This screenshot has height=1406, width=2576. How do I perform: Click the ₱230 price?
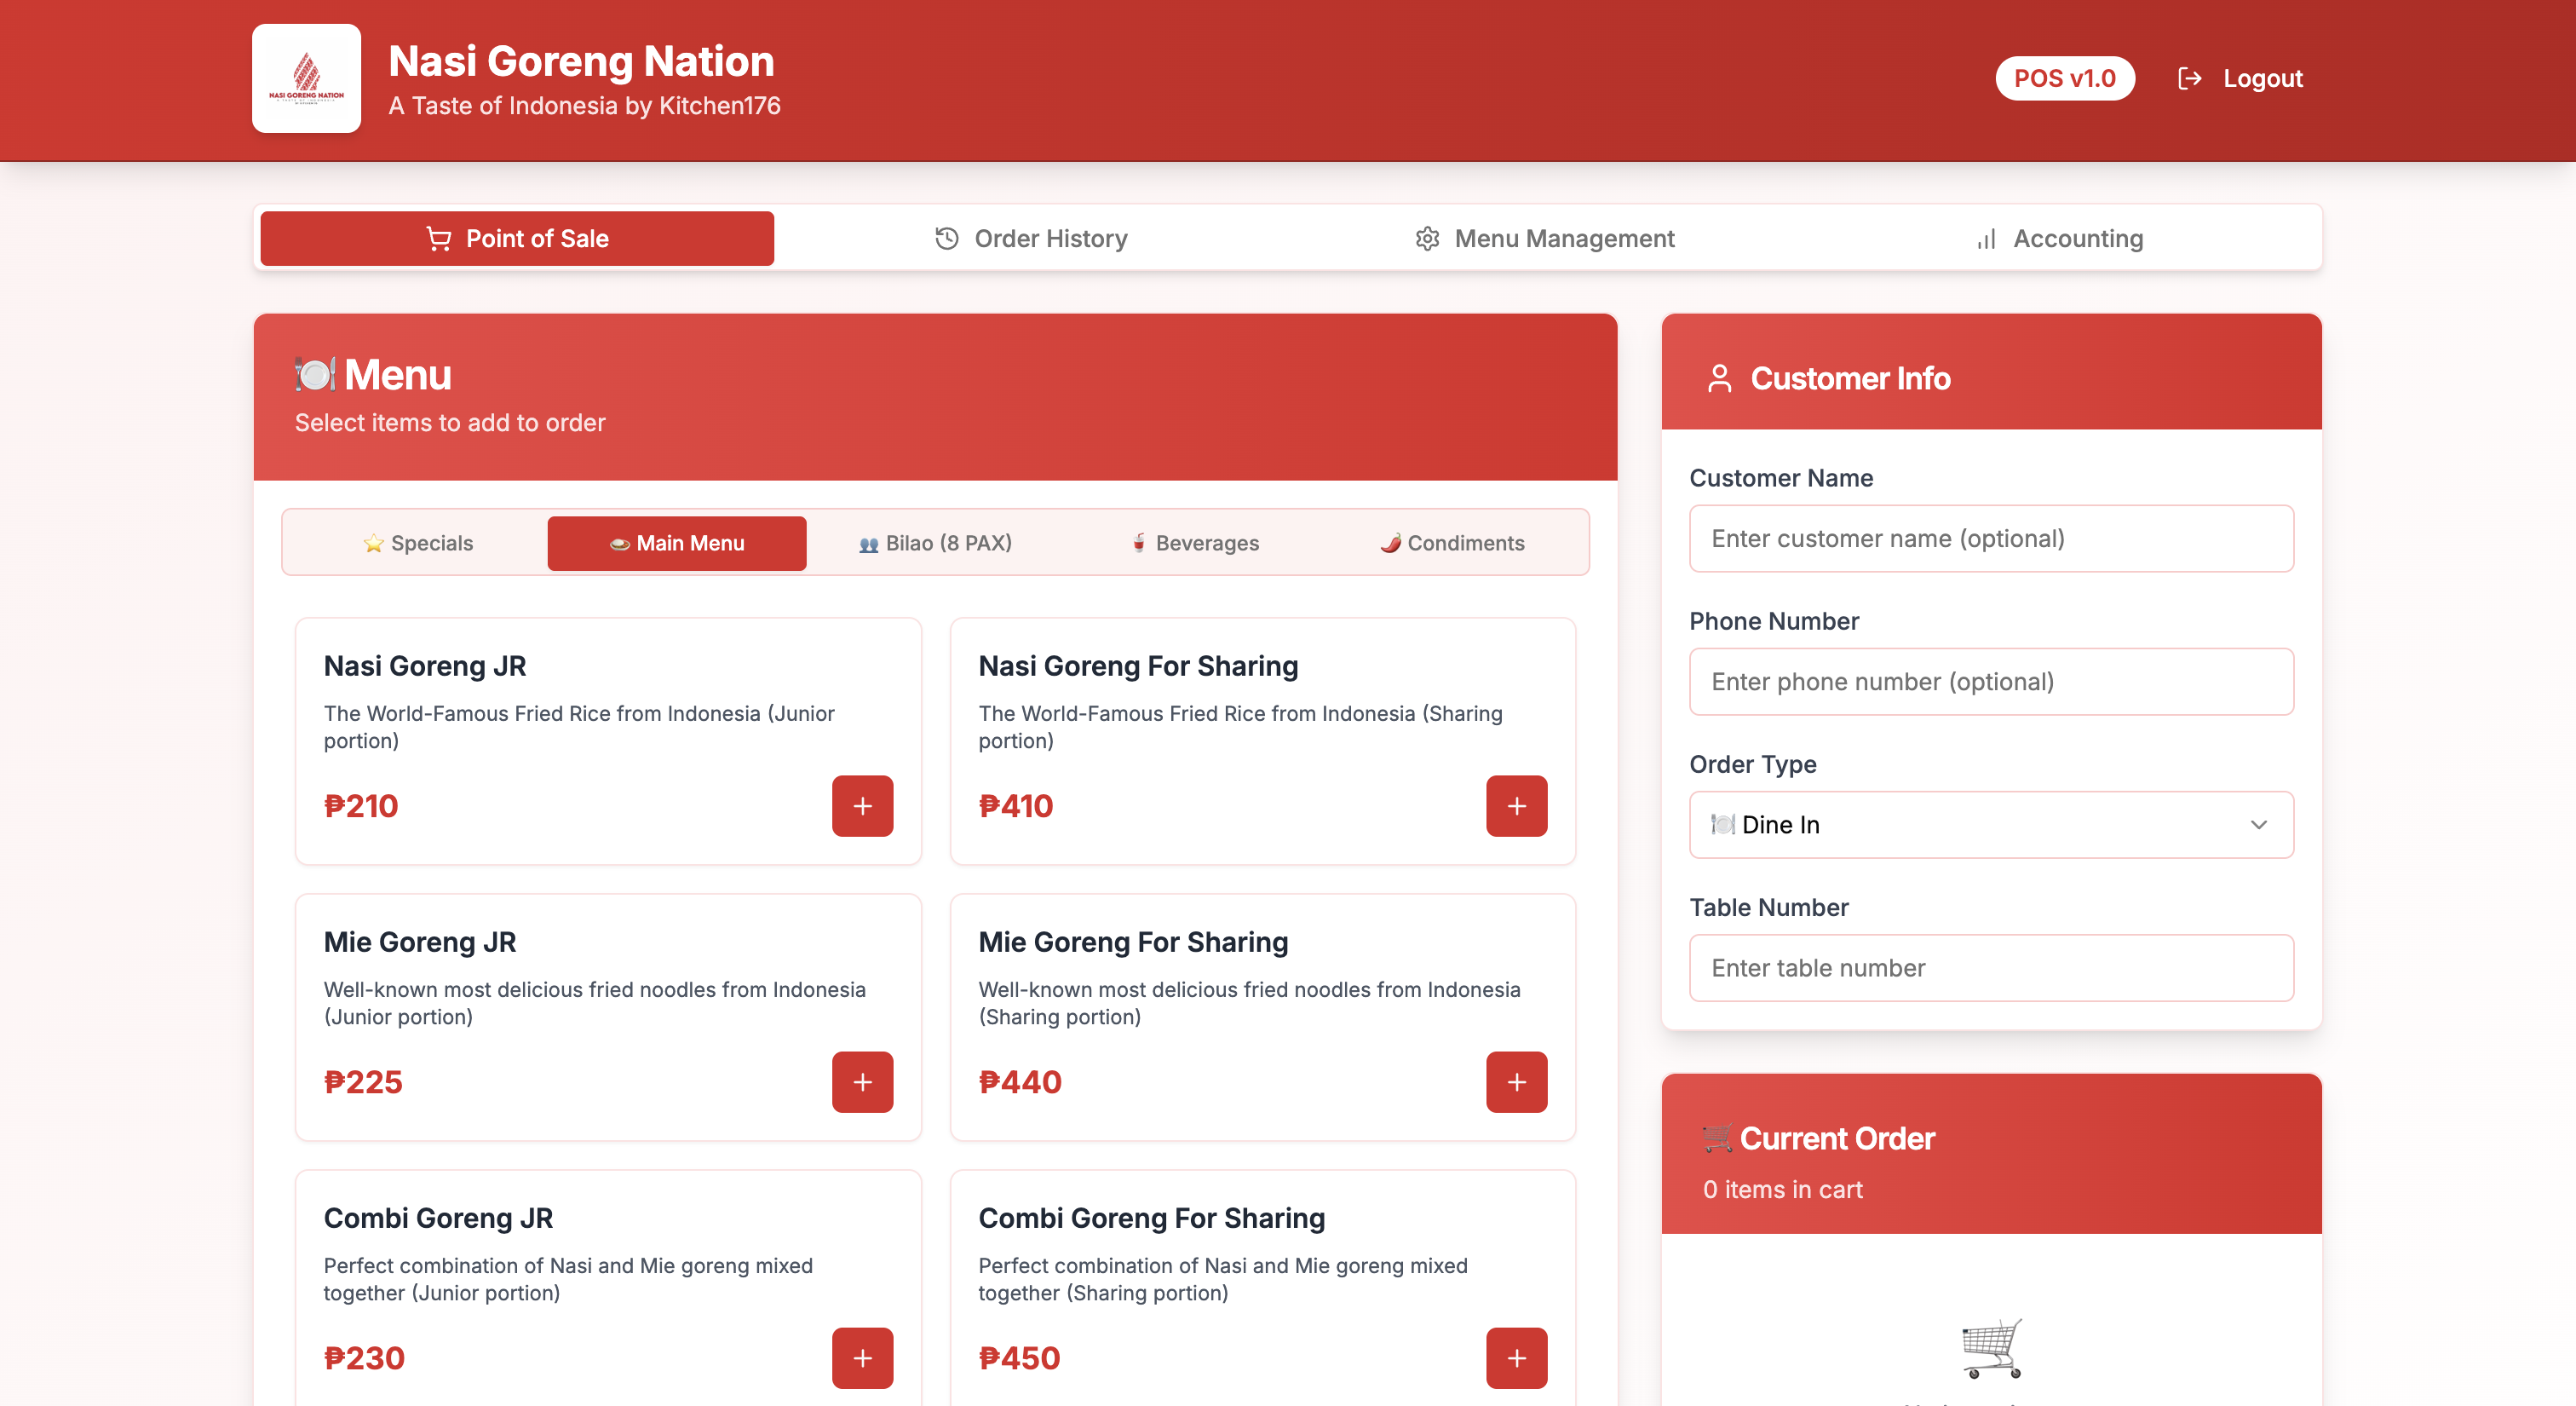(364, 1357)
